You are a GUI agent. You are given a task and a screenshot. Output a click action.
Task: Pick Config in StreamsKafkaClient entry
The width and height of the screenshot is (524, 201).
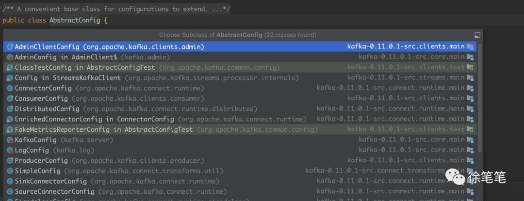(240, 77)
